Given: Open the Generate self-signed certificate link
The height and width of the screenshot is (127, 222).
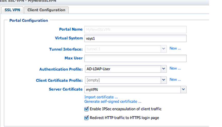Looking at the screenshot, I should (x=113, y=101).
